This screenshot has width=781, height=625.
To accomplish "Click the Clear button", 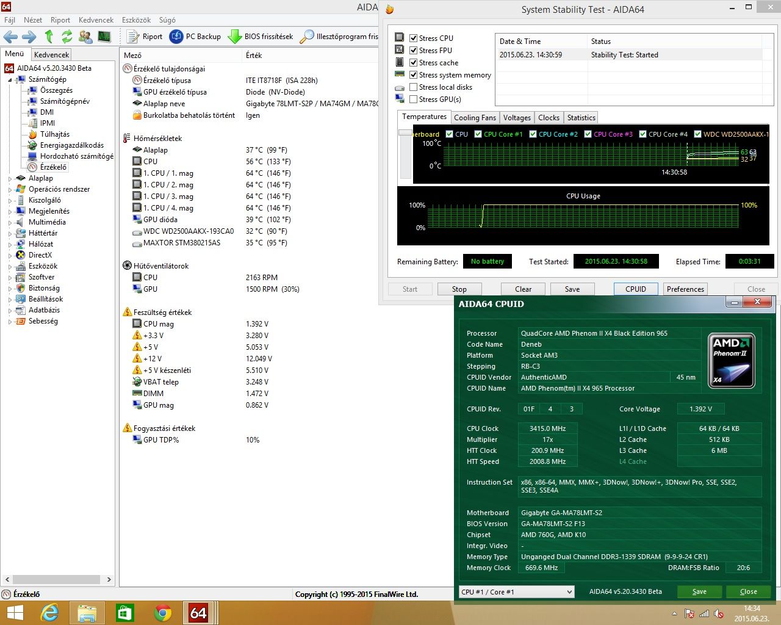I will 523,289.
